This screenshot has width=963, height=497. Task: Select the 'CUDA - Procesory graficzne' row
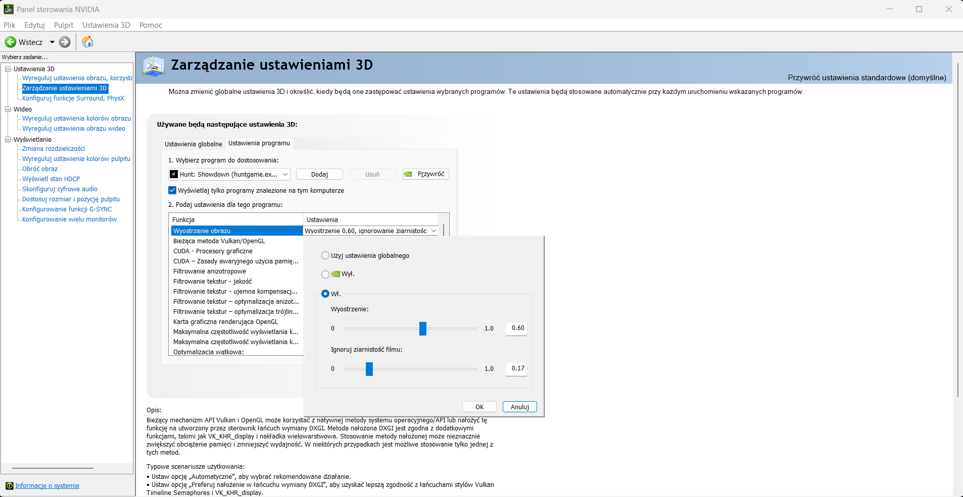(236, 251)
